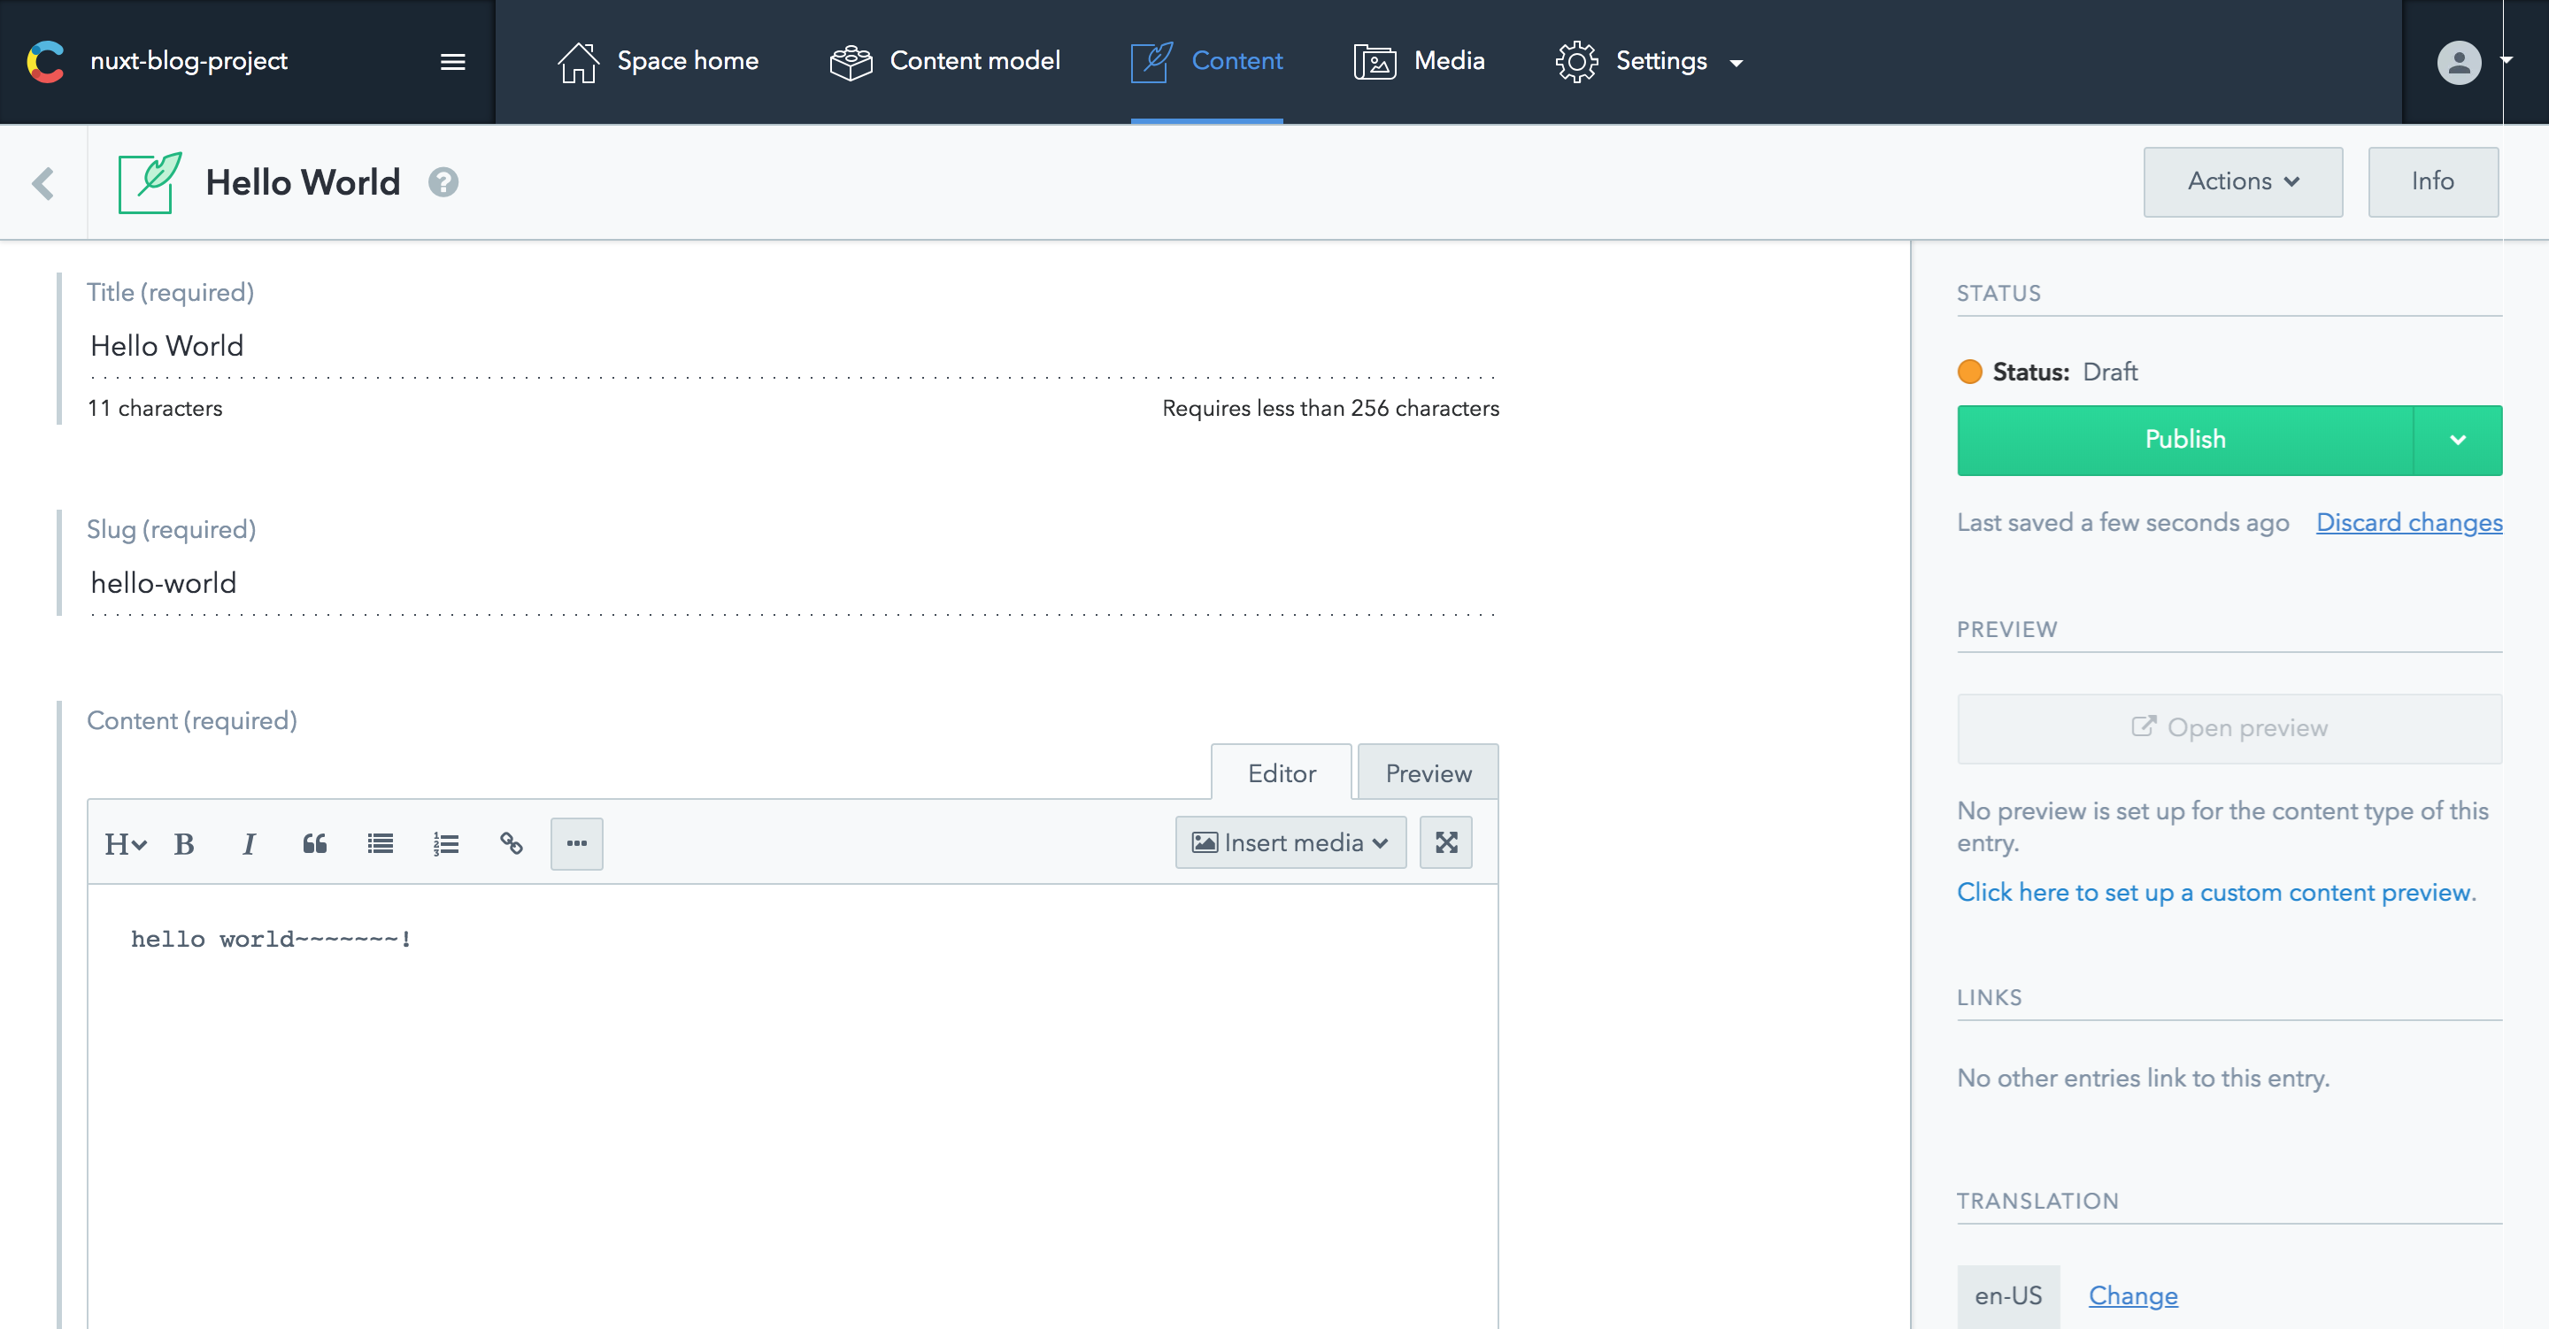Apply italic formatting

tap(249, 844)
